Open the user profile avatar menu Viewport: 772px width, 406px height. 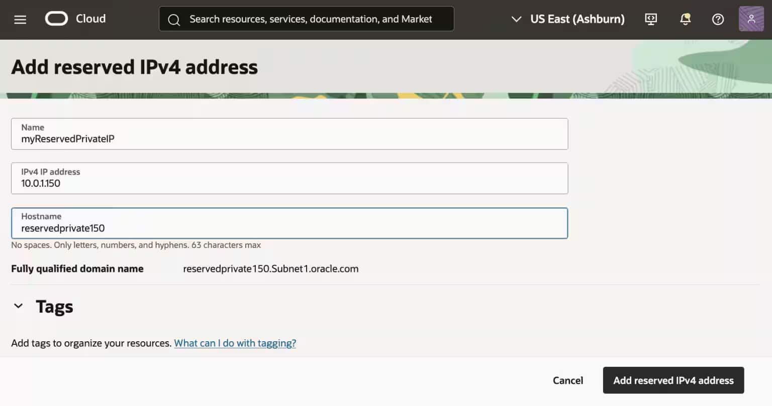pyautogui.click(x=751, y=19)
